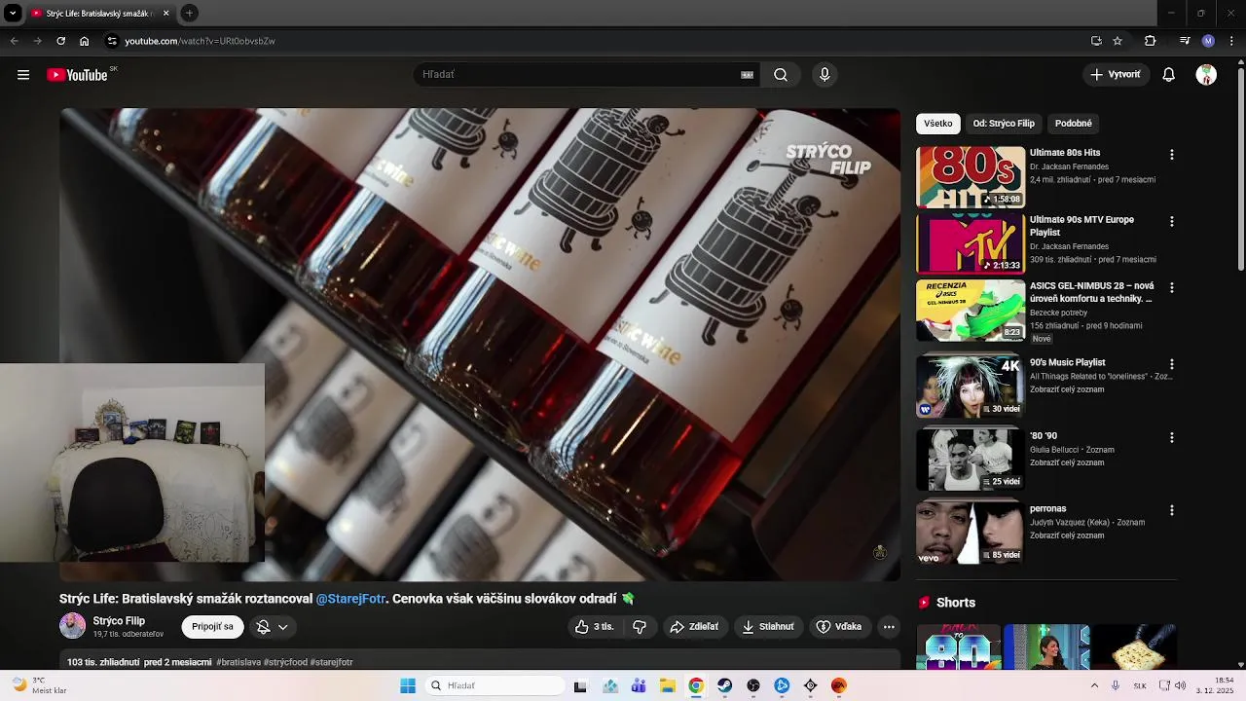
Task: Reload the browser page
Action: pos(60,41)
